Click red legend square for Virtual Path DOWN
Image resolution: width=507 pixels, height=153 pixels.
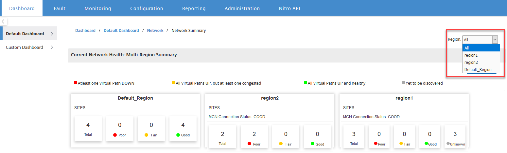(76, 83)
